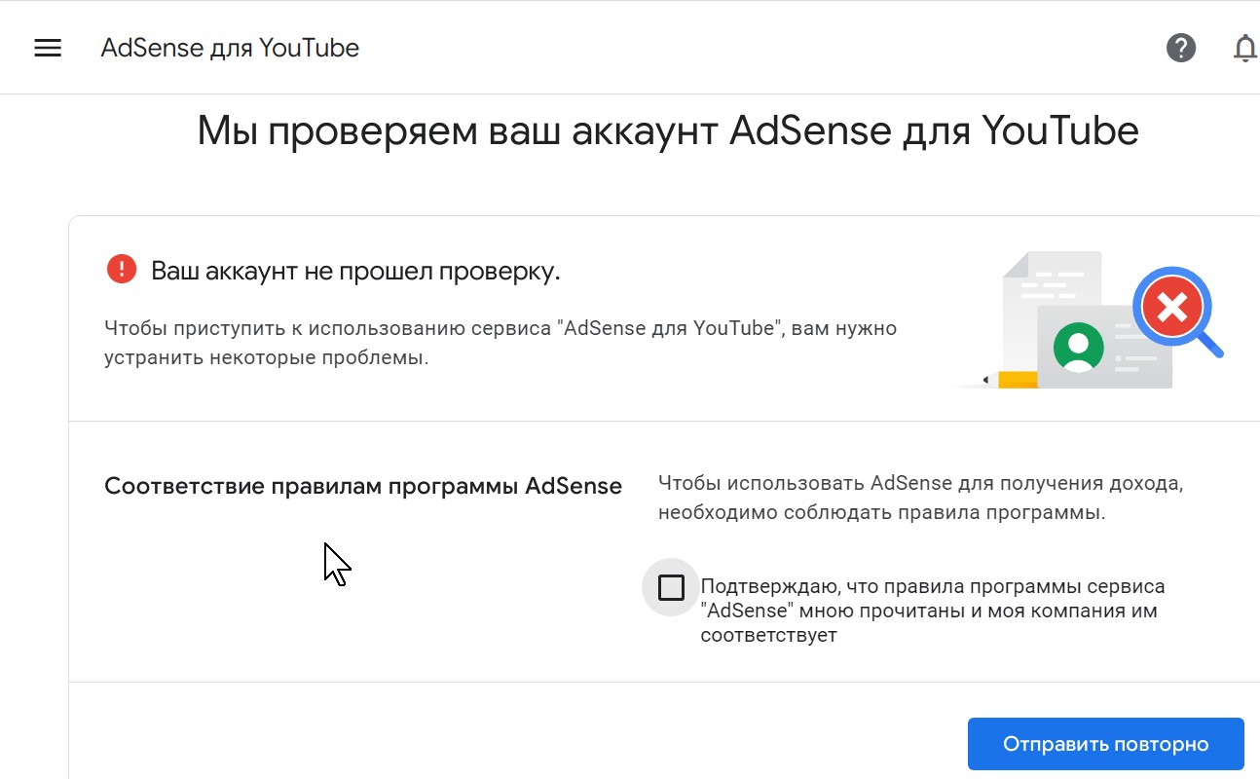Click the "Отправить повторно" button
This screenshot has width=1260, height=779.
(1106, 744)
